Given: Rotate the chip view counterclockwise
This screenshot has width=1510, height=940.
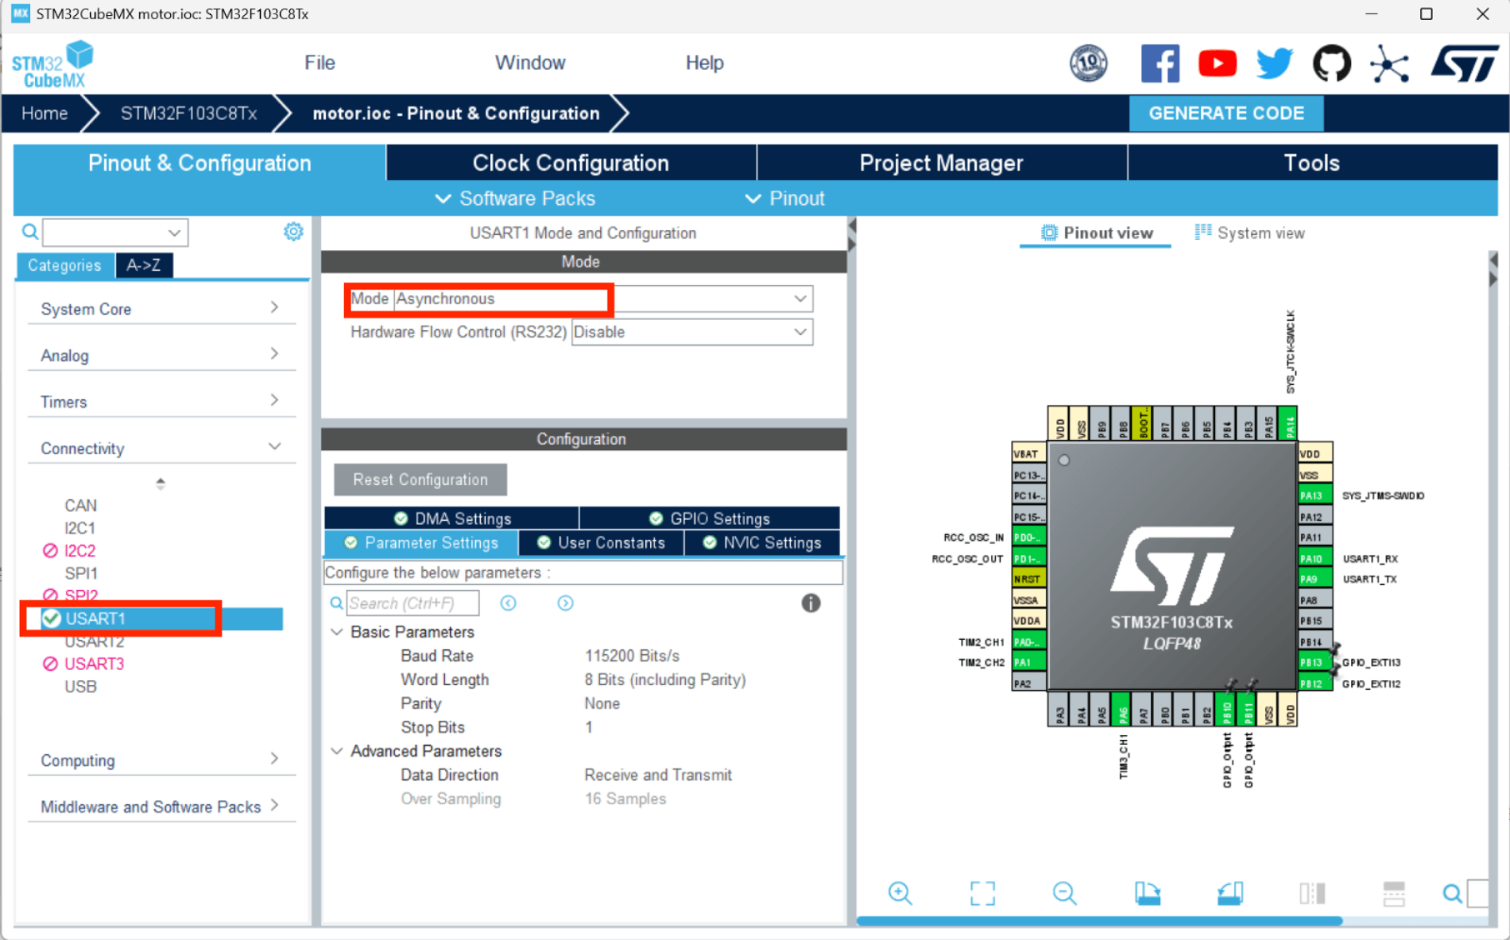Looking at the screenshot, I should tap(1229, 893).
